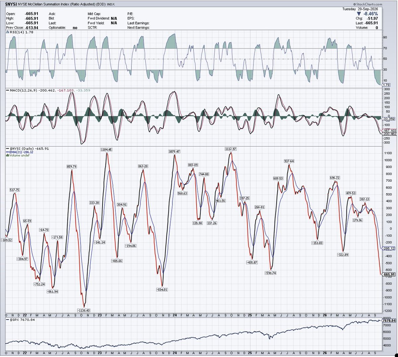Screen dimensions: 398x357
Task: Click the -384.97 trough label
Action: coord(23,259)
